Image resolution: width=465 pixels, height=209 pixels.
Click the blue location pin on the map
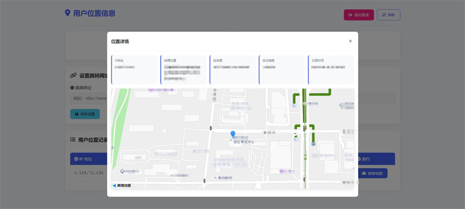[233, 134]
